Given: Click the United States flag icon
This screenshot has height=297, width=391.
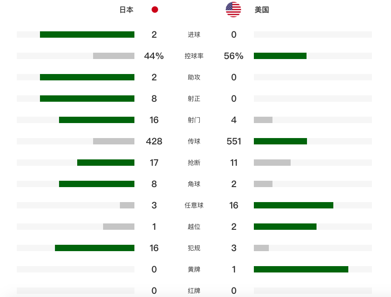Looking at the screenshot, I should [233, 10].
